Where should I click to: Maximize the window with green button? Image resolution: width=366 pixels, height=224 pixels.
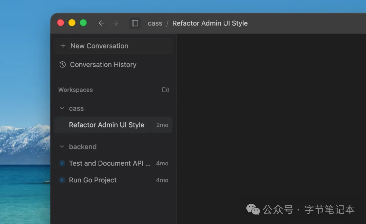(x=83, y=23)
